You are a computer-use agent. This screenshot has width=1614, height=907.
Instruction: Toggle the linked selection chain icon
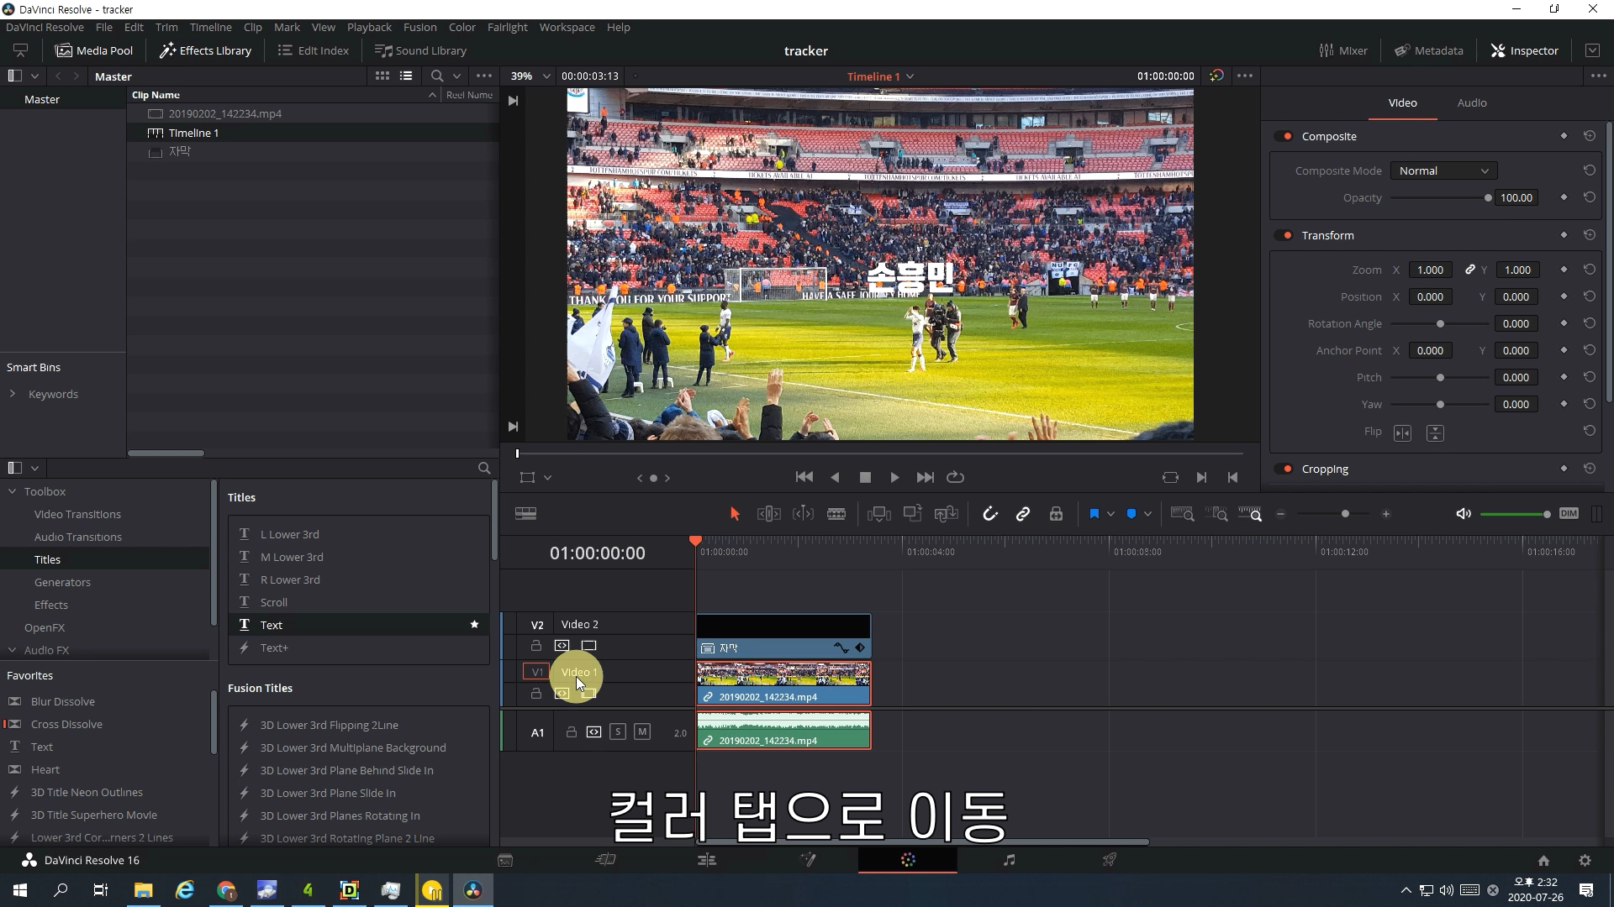[x=1023, y=514]
